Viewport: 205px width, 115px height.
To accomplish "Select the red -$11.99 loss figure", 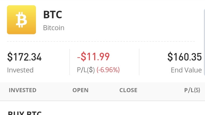I will coord(93,56).
